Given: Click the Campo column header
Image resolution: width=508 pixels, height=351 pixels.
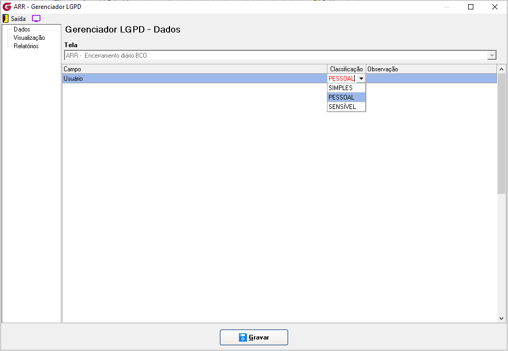Looking at the screenshot, I should pos(195,69).
